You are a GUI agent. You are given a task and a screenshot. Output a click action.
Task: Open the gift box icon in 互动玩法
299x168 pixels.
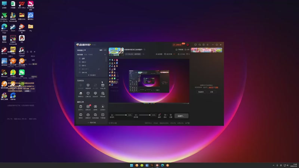click(x=102, y=85)
